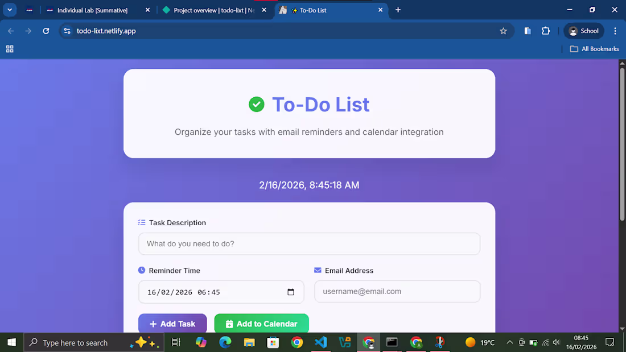626x352 pixels.
Task: Open the volume control in the system tray
Action: [x=557, y=342]
